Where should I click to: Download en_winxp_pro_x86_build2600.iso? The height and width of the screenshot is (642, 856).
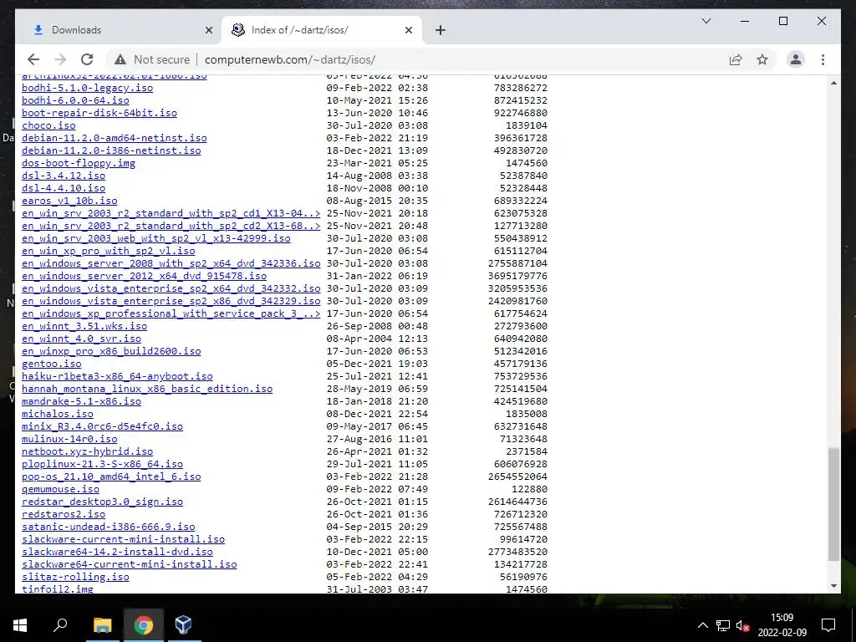point(111,352)
